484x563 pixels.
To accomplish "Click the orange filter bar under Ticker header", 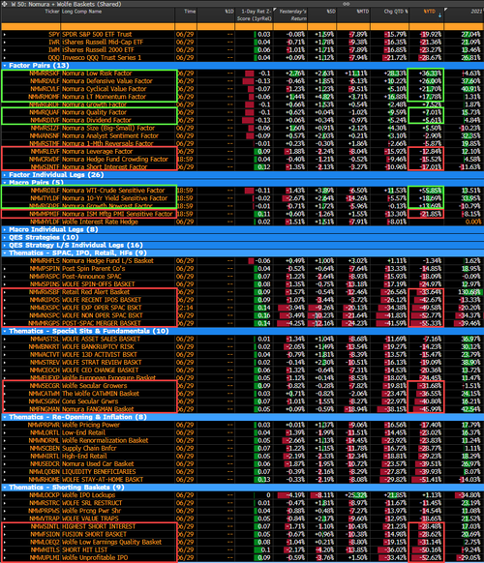I will coord(31,26).
